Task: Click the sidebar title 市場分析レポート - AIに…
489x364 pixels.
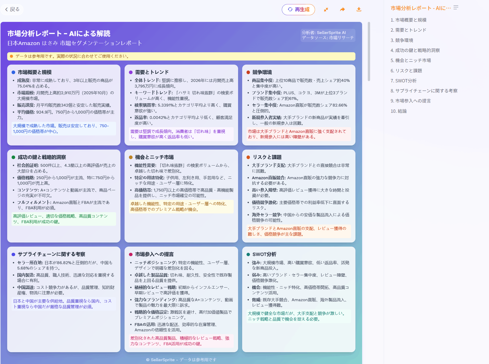Action: coord(421,8)
